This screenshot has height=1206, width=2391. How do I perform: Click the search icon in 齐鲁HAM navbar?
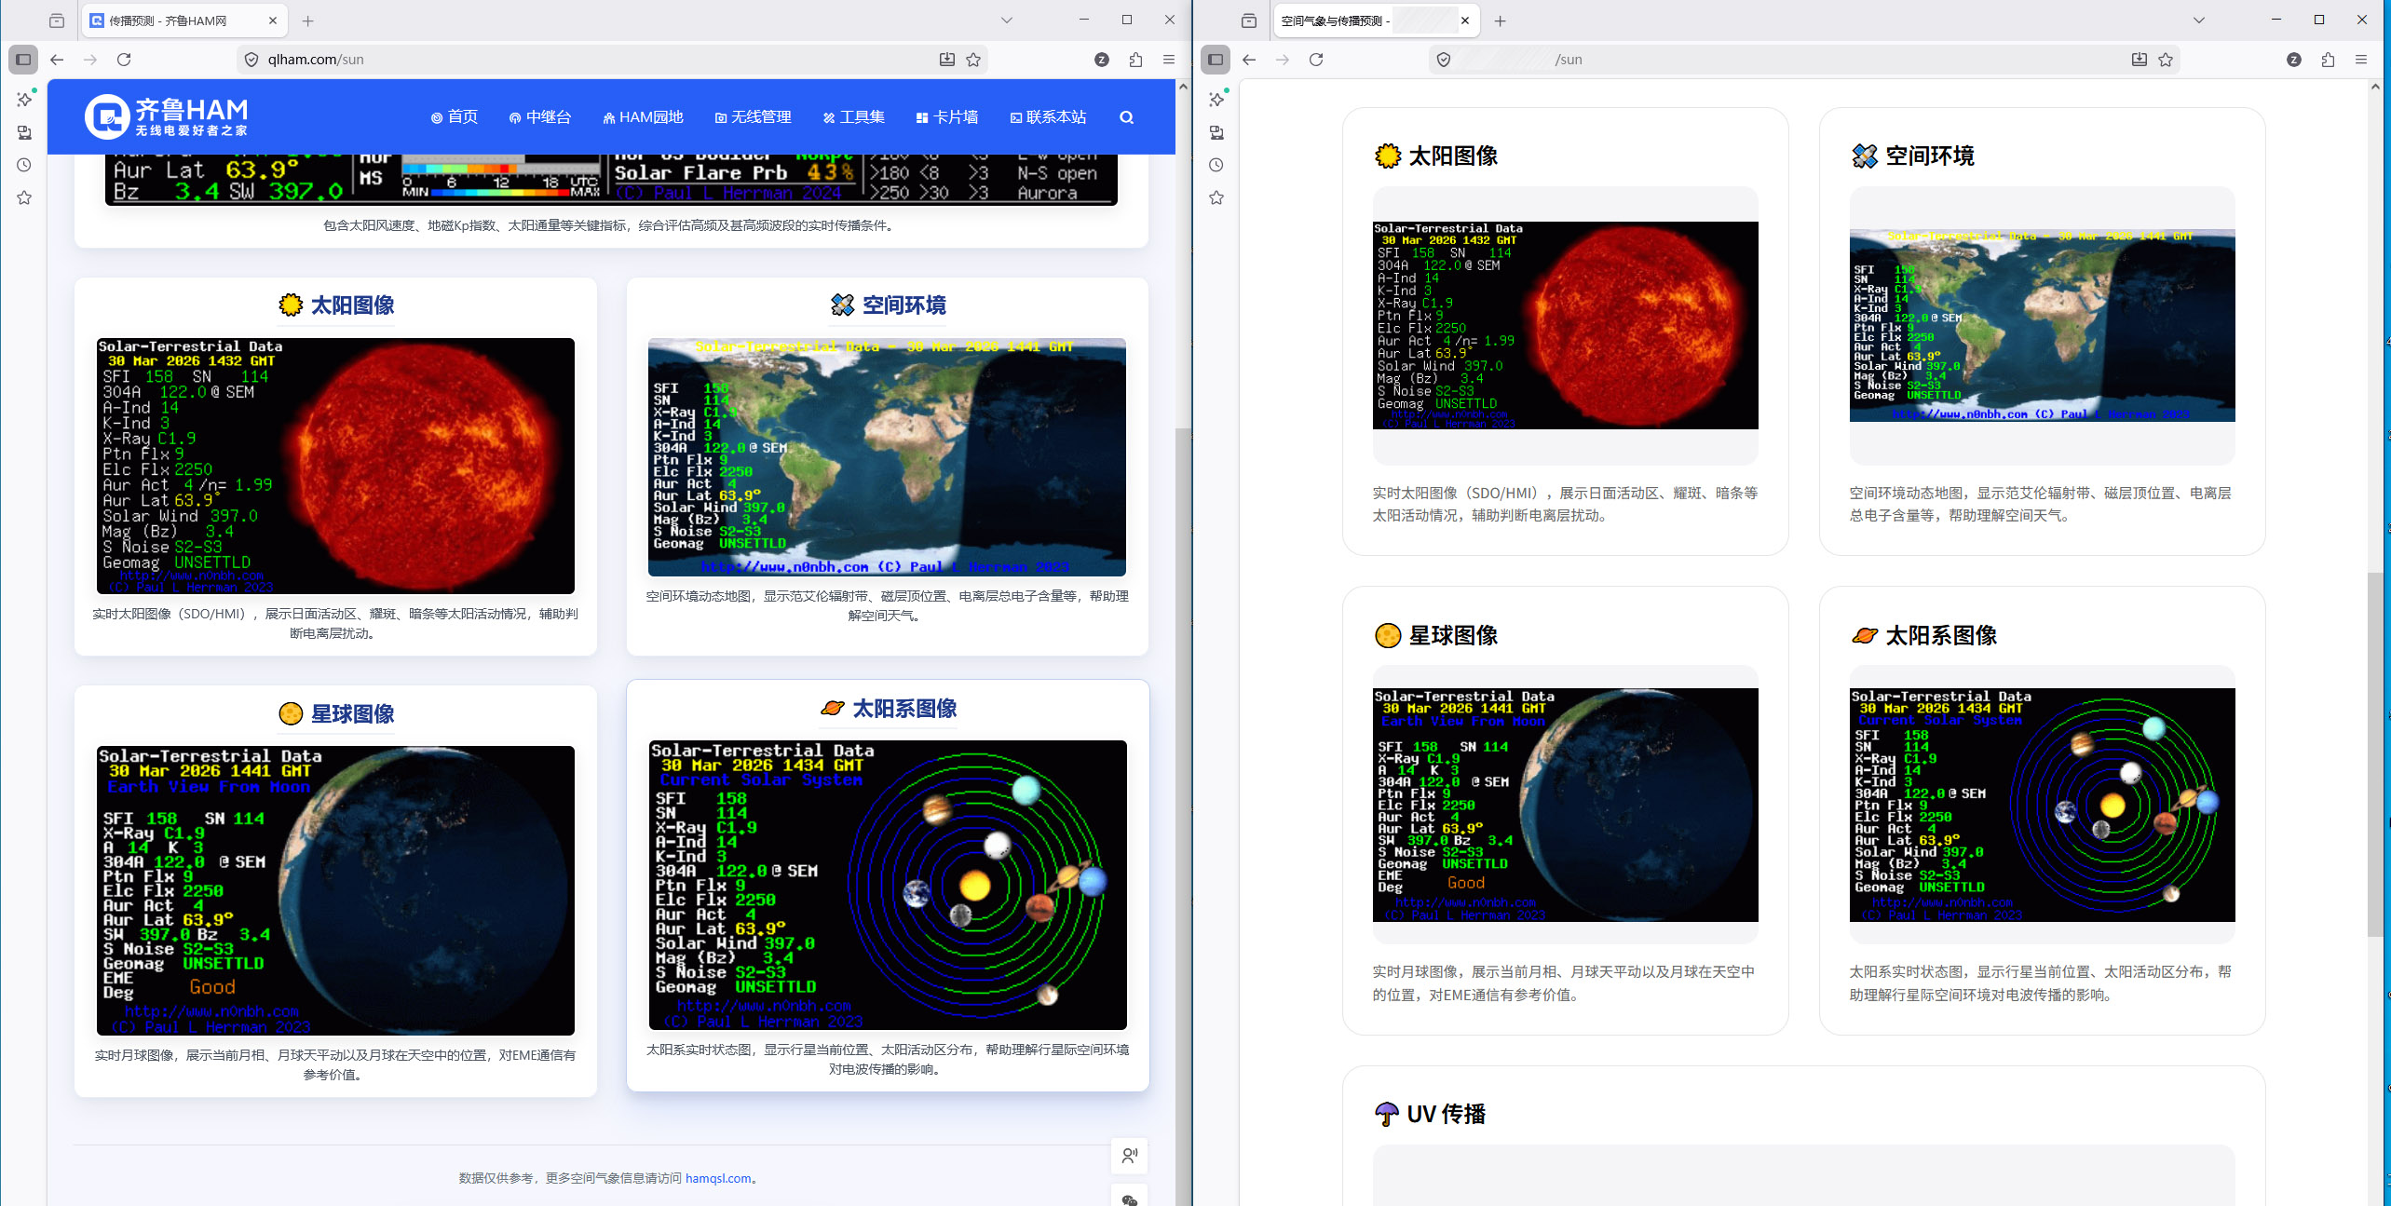click(x=1126, y=117)
